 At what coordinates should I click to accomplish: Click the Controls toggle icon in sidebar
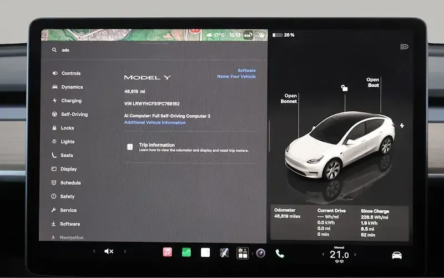55,73
